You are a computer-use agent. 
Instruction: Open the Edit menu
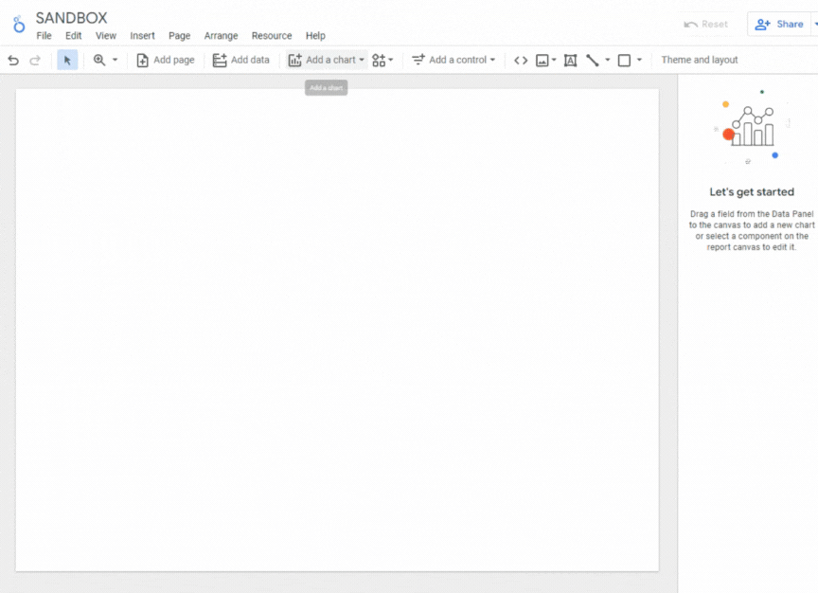(73, 36)
